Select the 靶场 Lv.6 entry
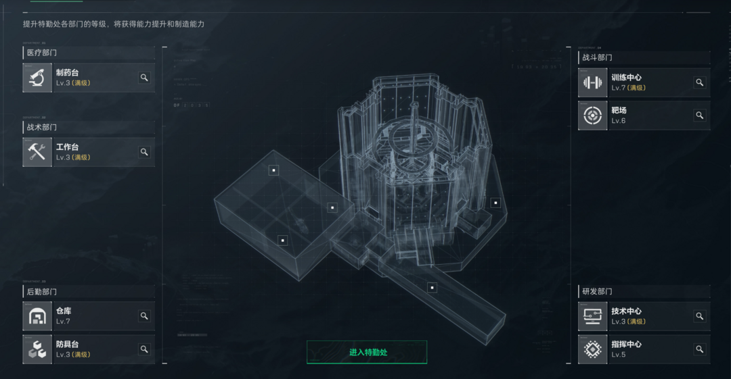 (644, 116)
